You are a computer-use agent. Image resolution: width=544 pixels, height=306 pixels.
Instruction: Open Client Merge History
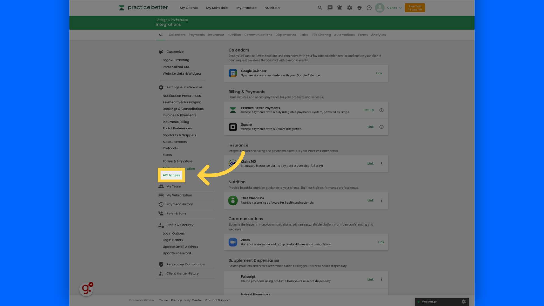(x=182, y=273)
